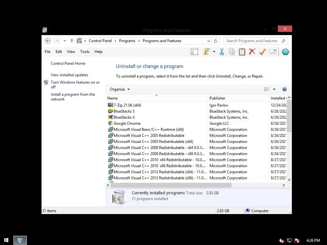Expand the address bar history dropdown
The image size is (327, 245).
pos(209,41)
